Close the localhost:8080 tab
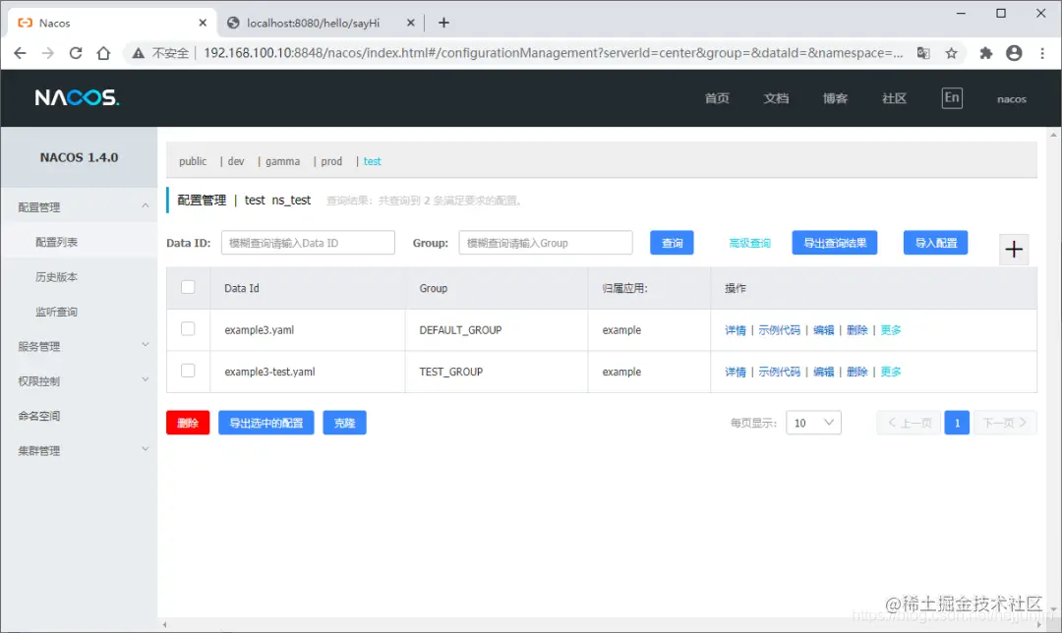Screen dimensions: 1062x633 410,23
